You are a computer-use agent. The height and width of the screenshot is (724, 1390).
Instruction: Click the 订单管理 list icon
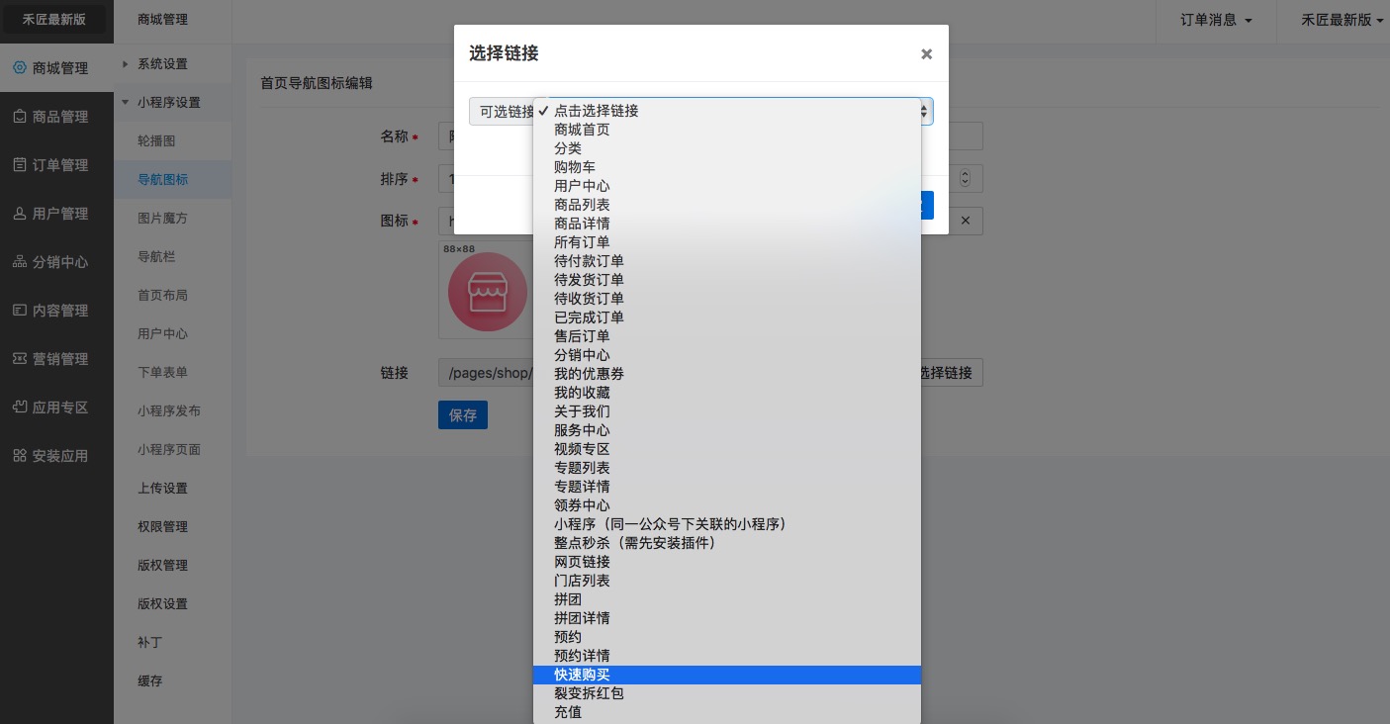(x=19, y=165)
